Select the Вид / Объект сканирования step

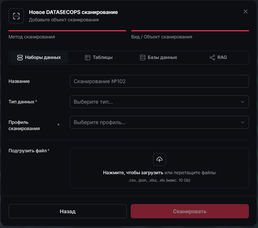190,35
